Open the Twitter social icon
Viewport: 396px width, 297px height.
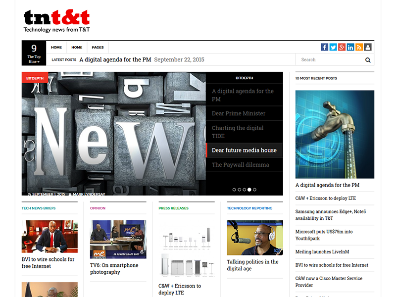[x=333, y=47]
